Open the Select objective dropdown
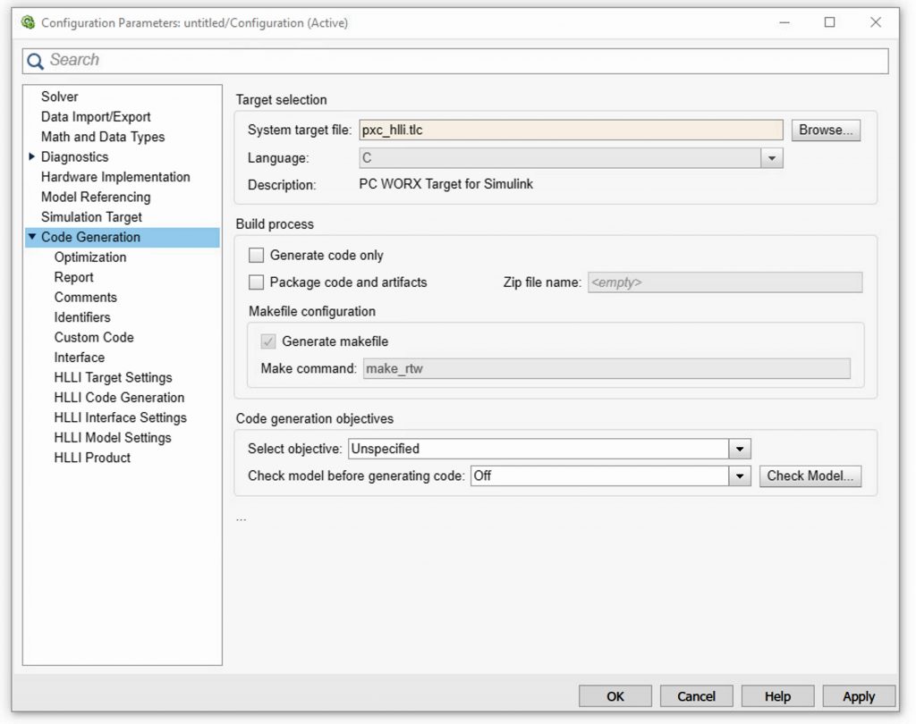The height and width of the screenshot is (724, 916). [x=740, y=448]
